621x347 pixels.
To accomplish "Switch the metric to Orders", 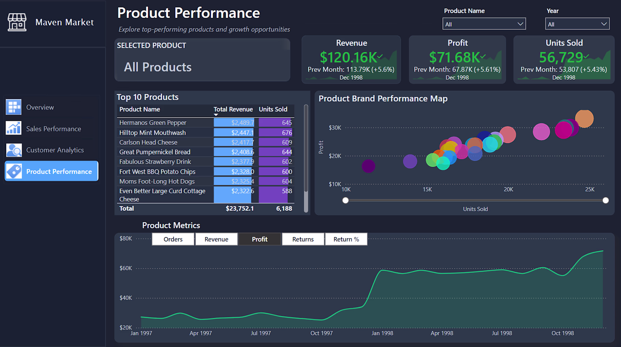I will (x=173, y=239).
